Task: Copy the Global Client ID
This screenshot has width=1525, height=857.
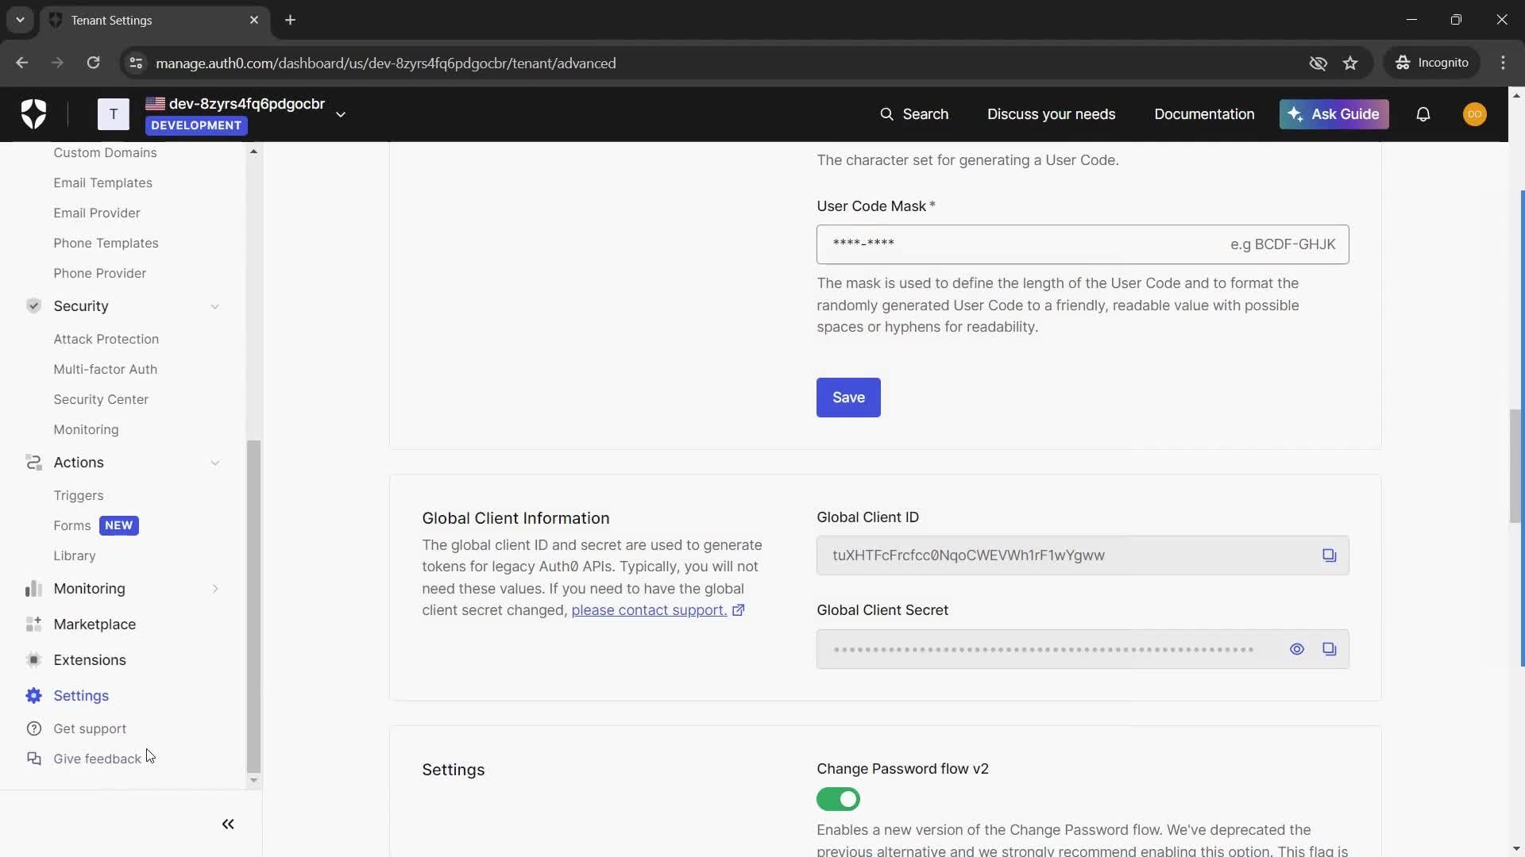Action: tap(1329, 555)
